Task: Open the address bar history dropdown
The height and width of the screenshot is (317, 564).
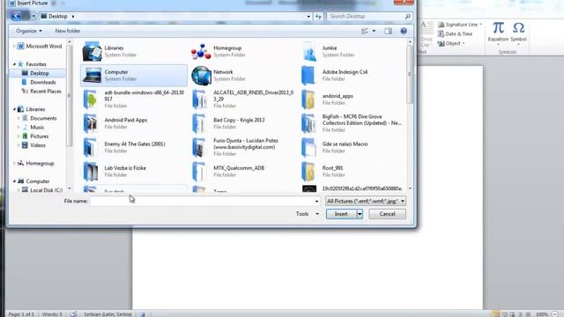Action: tap(308, 16)
